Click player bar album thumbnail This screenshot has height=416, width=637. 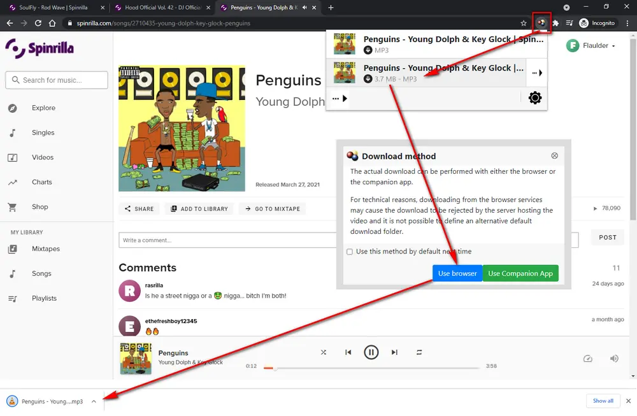[136, 358]
